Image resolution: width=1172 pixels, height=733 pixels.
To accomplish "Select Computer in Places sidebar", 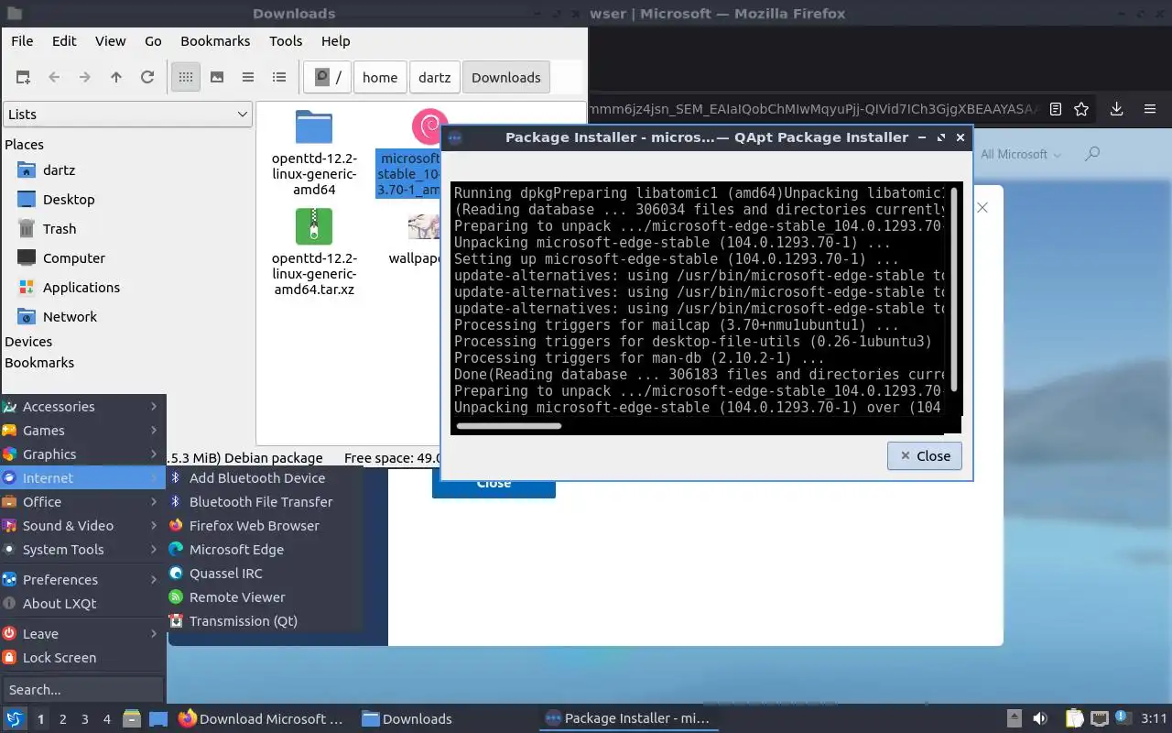I will tap(74, 257).
